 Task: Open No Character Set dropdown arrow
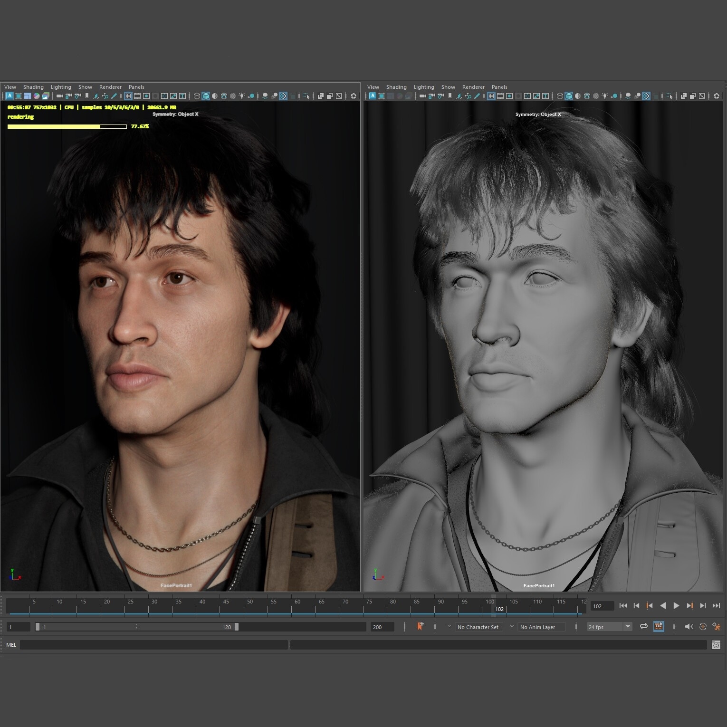tap(449, 626)
